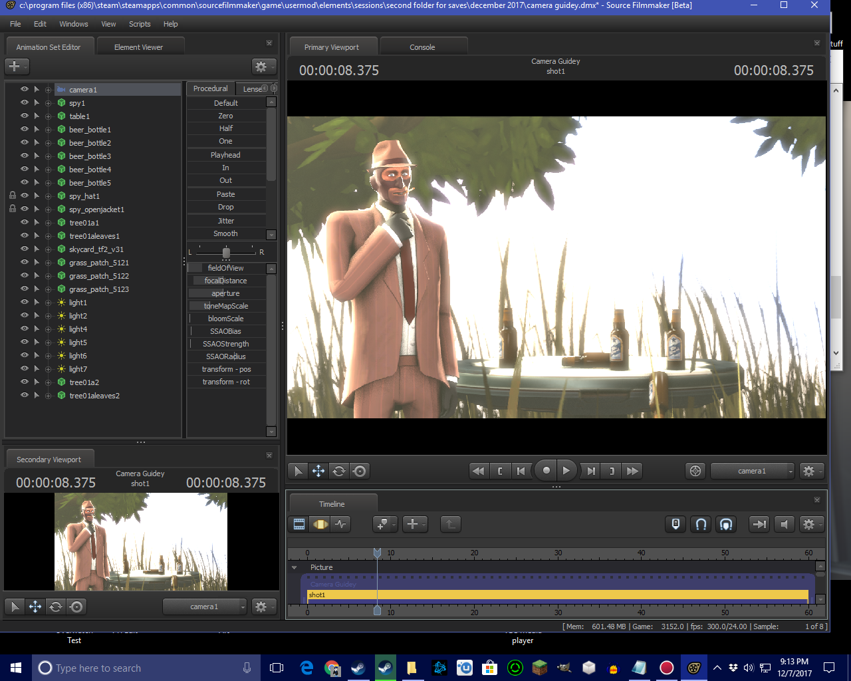Screen dimensions: 851x681
Task: Click the playhead marker on the Timeline ruler
Action: [x=377, y=553]
